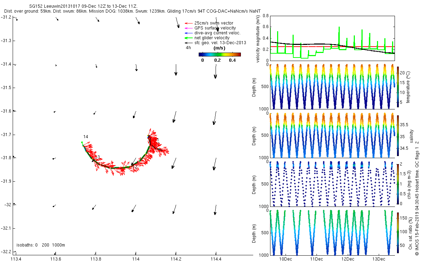Click the horizontal velocity (m/s) colorbar

tap(219, 54)
